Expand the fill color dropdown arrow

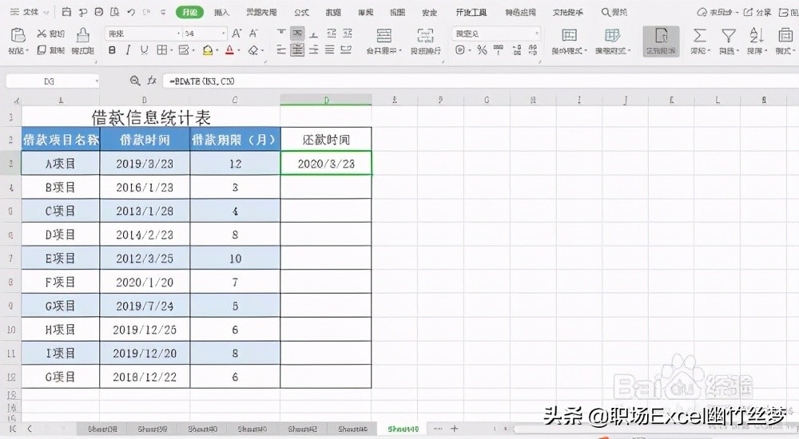[217, 50]
